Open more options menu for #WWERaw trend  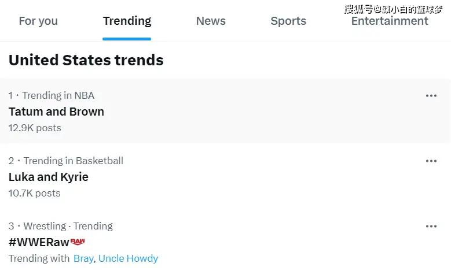[431, 227]
